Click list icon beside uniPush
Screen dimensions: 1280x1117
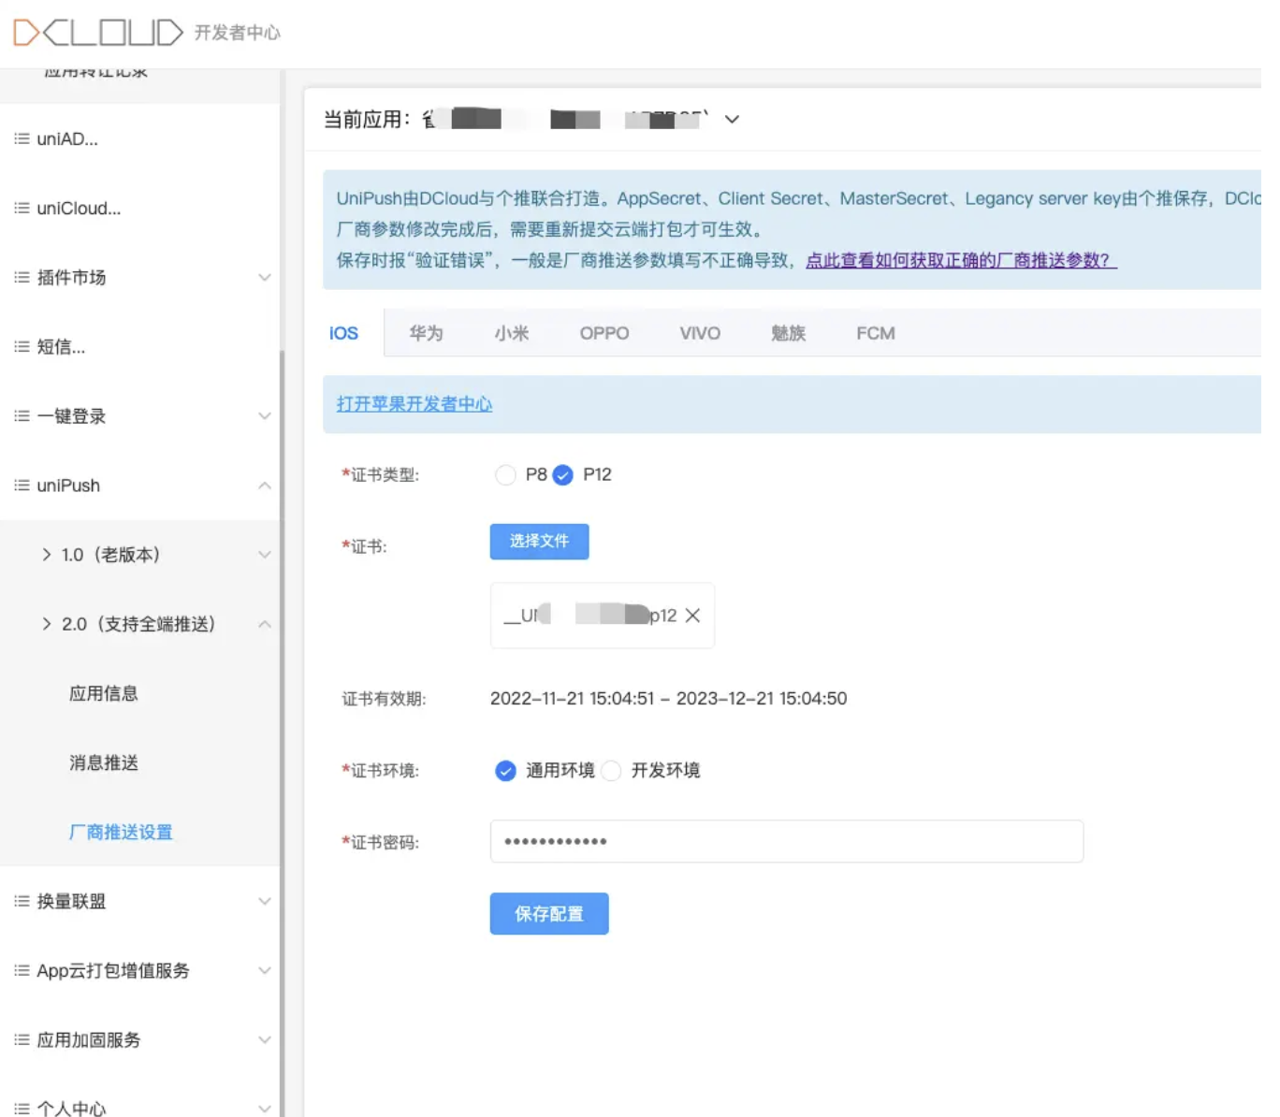click(22, 485)
